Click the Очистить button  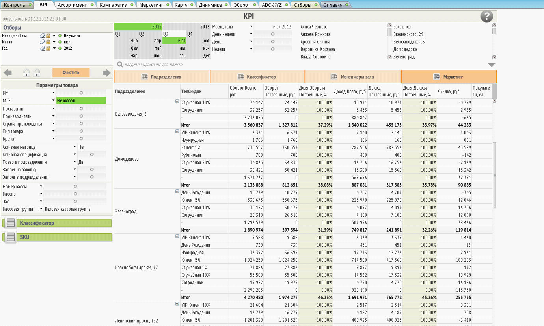[71, 73]
